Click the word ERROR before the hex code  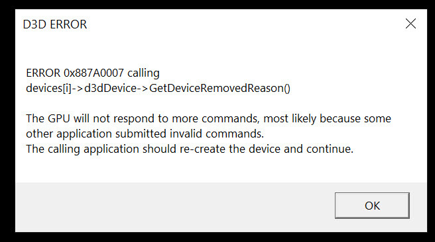pyautogui.click(x=43, y=73)
